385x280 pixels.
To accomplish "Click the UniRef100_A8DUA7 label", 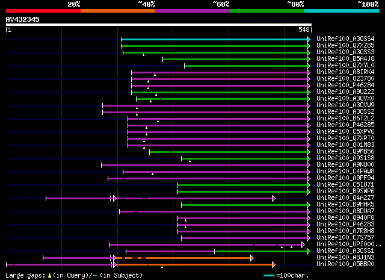I will tap(345, 211).
